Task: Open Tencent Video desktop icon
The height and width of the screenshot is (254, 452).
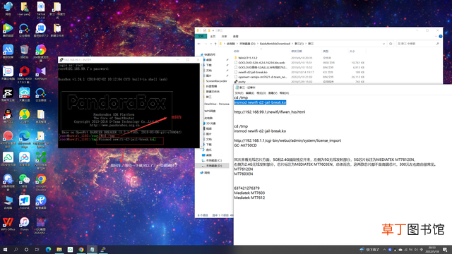Action: [x=8, y=30]
